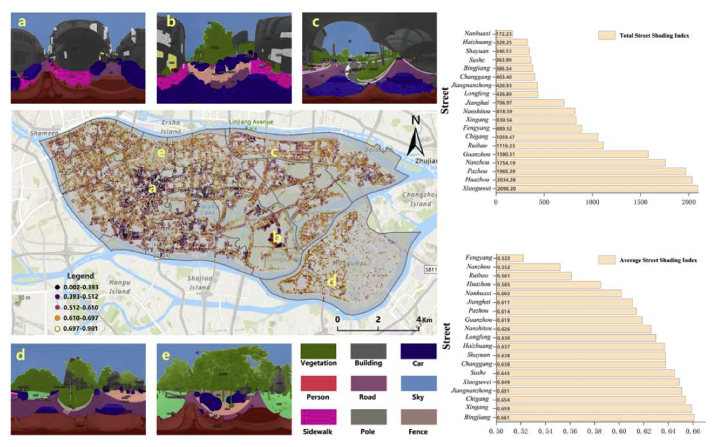Click the 0.651 value on the Jiangnanzhong bar

point(504,391)
